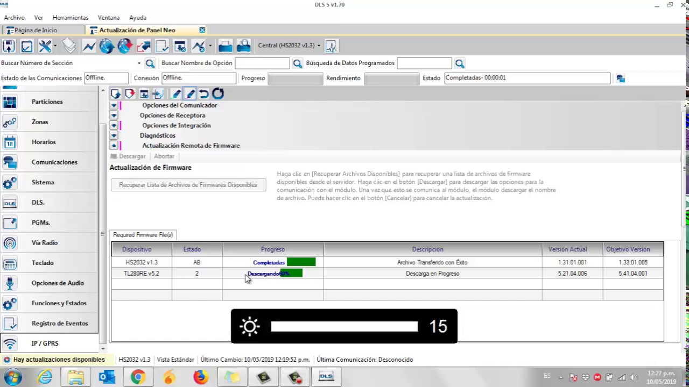Viewport: 689px width, 387px height.
Task: Open the Herramientas menu
Action: pyautogui.click(x=71, y=18)
